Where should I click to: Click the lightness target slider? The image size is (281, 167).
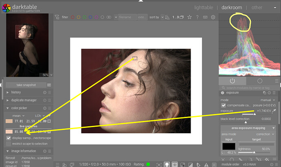254,152
